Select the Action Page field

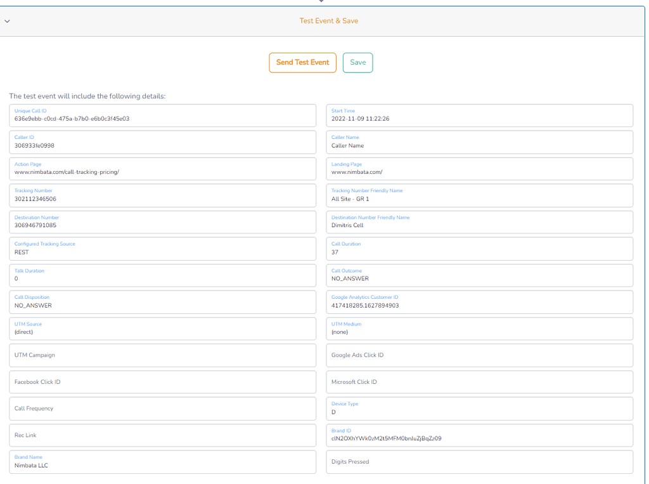click(162, 169)
